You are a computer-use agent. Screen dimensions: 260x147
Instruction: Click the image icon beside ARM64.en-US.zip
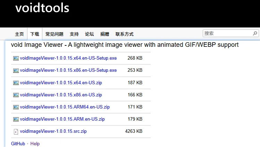point(16,107)
